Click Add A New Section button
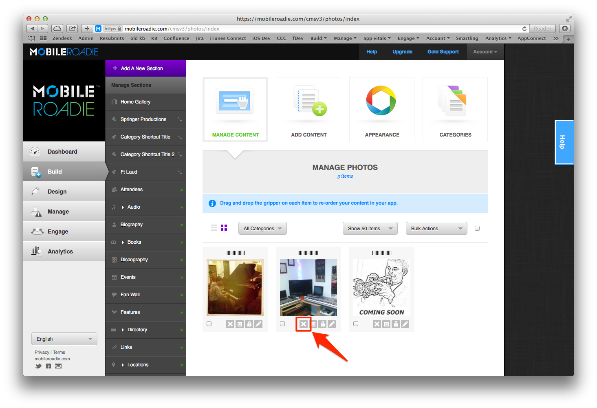 click(142, 68)
